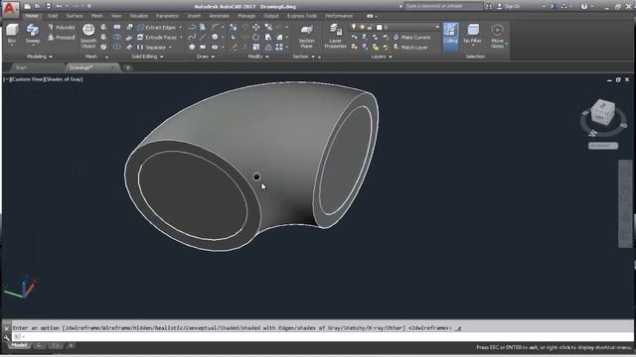Screen dimensions: 636x357
Task: Open the Annotate ribbon tab
Action: coord(219,16)
